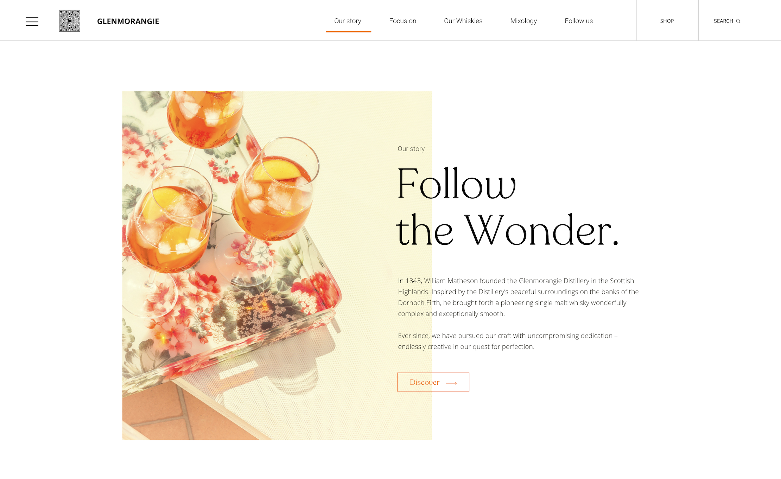This screenshot has height=479, width=781.
Task: Click the Discover button
Action: tap(433, 382)
